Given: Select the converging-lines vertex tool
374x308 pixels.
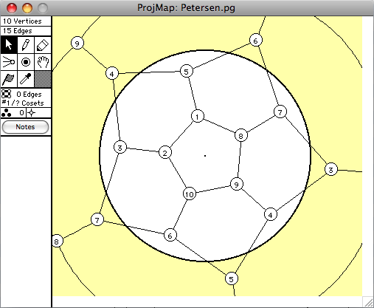Looking at the screenshot, I should [9, 62].
